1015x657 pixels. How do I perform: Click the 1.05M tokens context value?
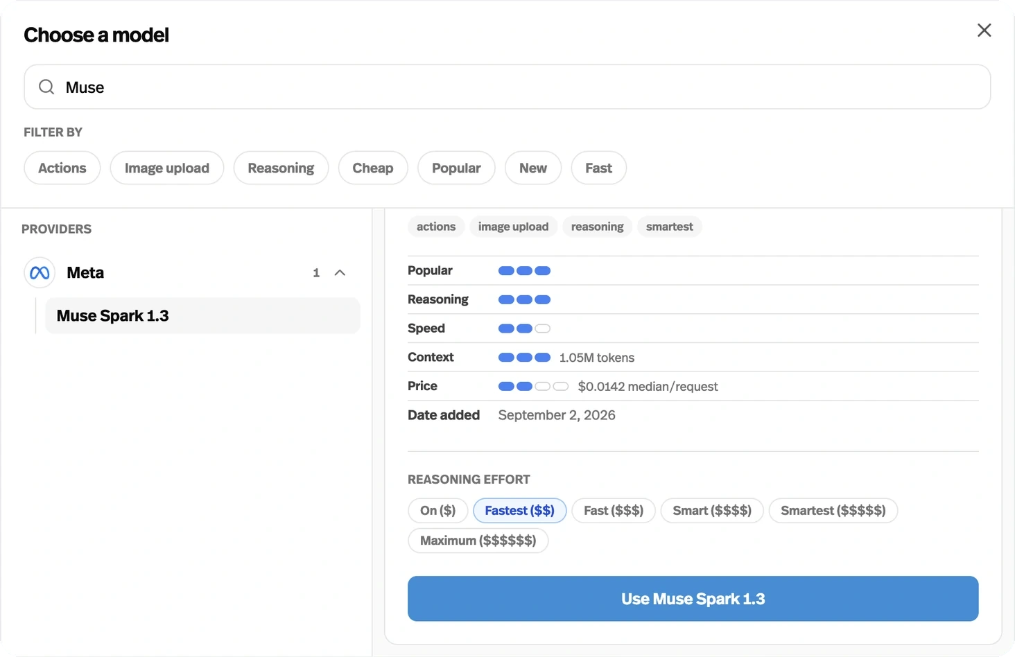coord(597,358)
